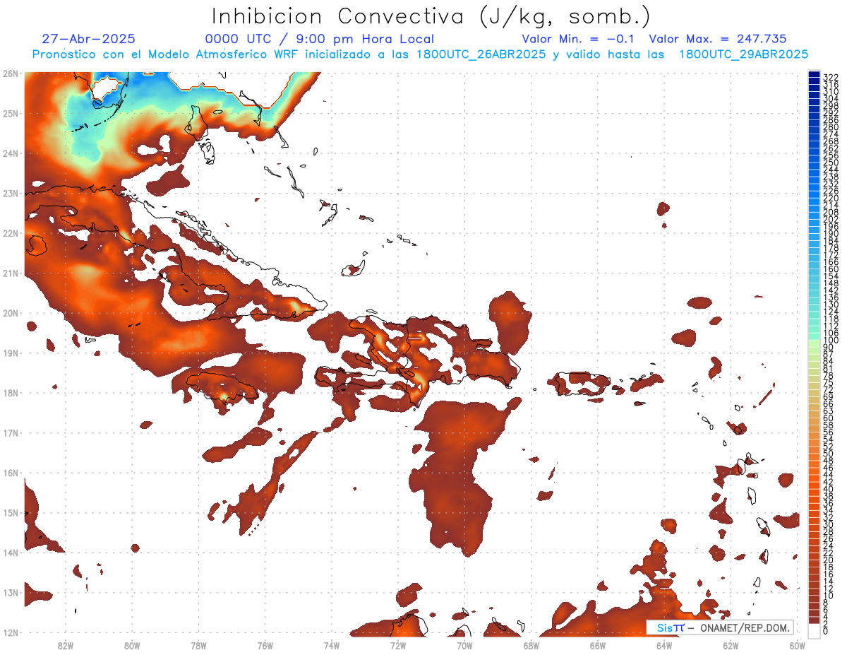Click the 19N latitude axis label
The height and width of the screenshot is (655, 847).
[x=10, y=353]
